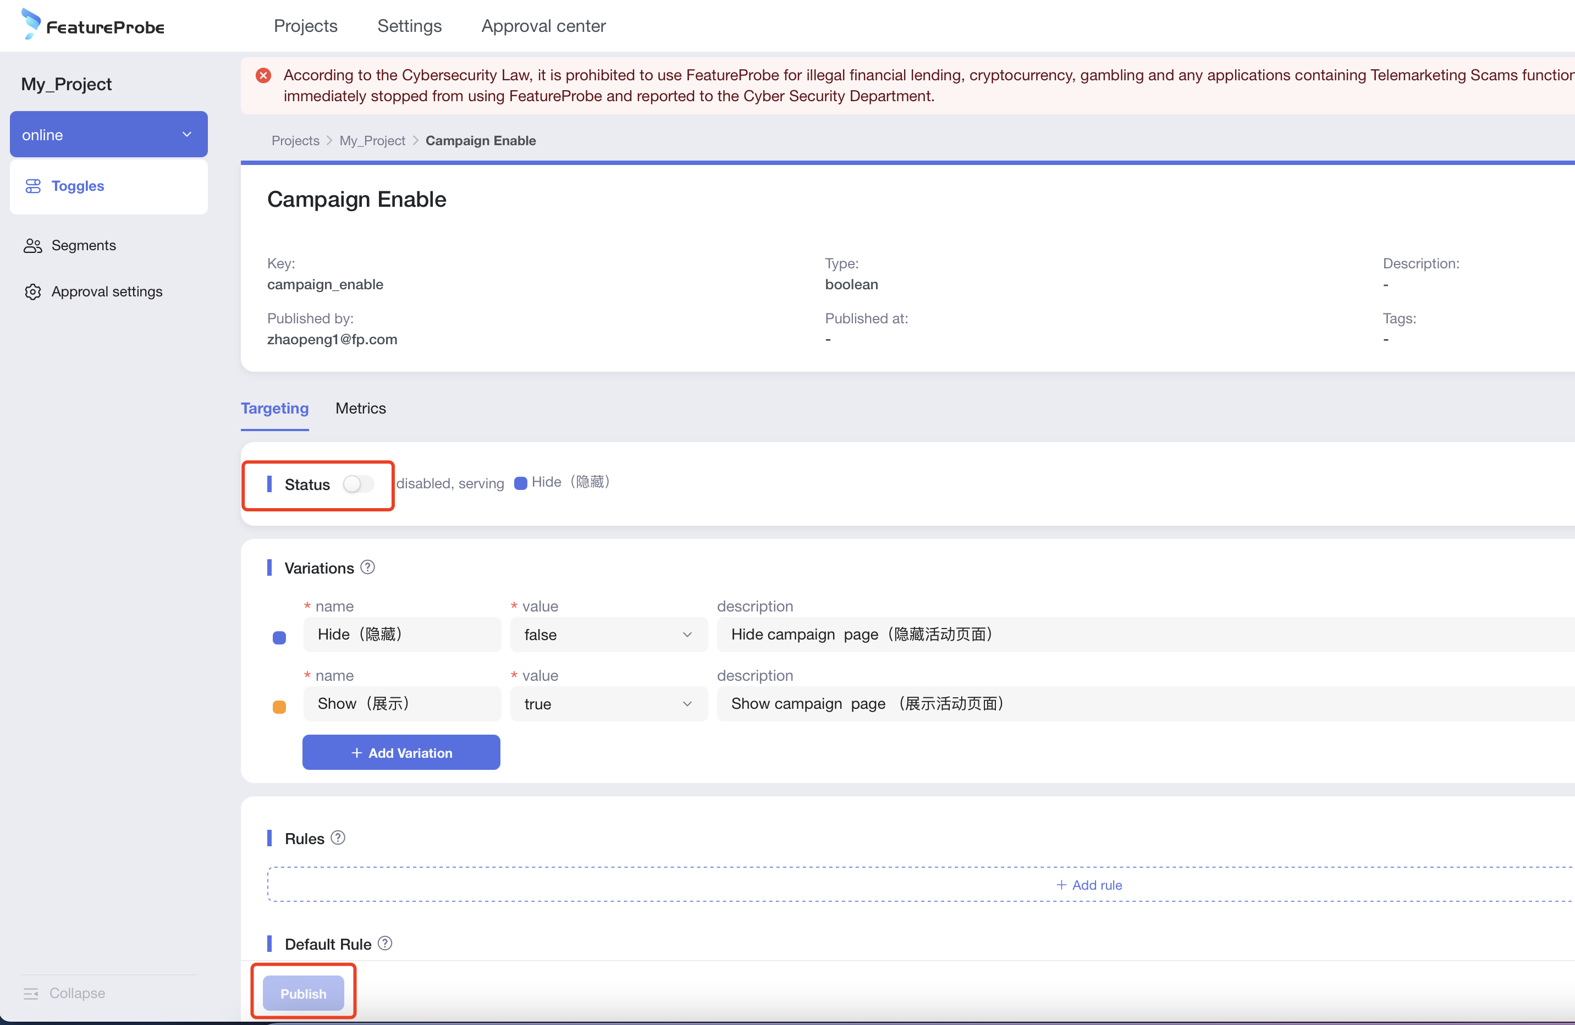Screen dimensions: 1575x1025
Task: Click the orange Show variation color swatch
Action: 279,707
